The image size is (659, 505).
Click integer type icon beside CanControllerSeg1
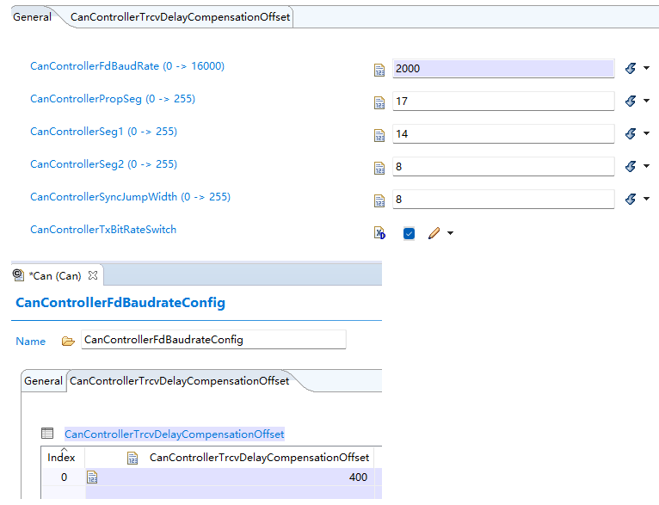pyautogui.click(x=379, y=135)
